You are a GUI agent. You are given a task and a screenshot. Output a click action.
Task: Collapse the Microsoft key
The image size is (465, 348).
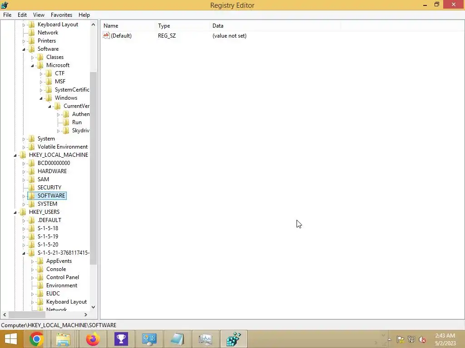click(32, 66)
